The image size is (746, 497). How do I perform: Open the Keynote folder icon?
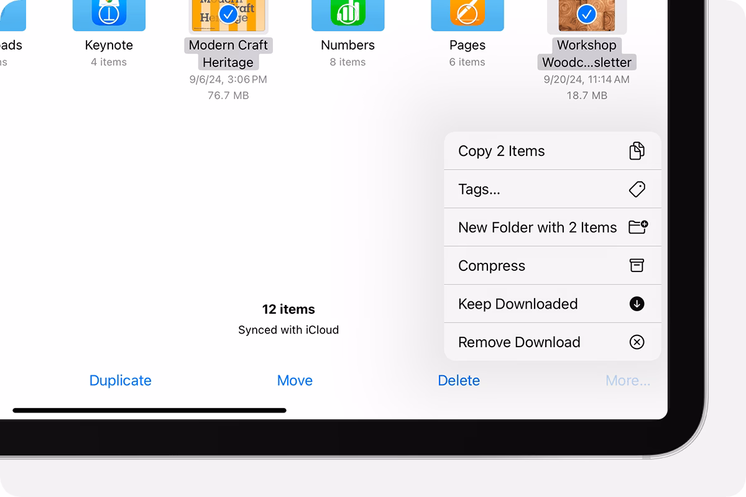(109, 15)
